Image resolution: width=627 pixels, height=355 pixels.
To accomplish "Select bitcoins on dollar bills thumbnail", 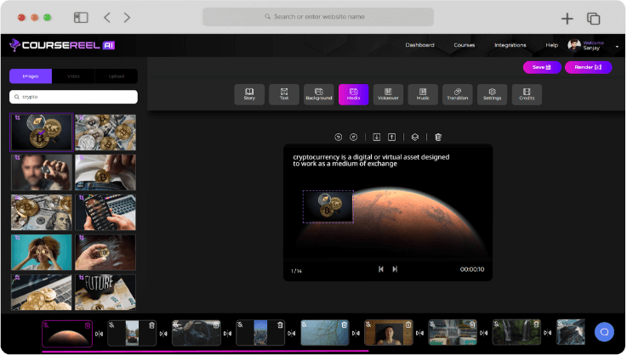I will click(42, 212).
